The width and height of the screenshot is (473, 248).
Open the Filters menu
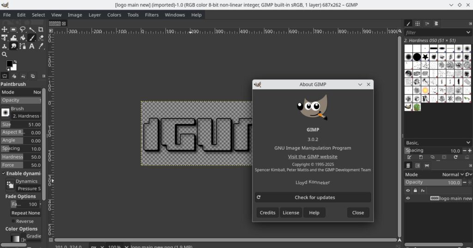(x=152, y=15)
